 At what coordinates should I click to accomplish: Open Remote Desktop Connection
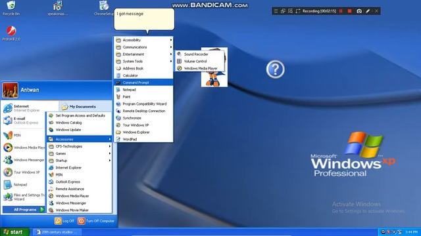tap(143, 111)
